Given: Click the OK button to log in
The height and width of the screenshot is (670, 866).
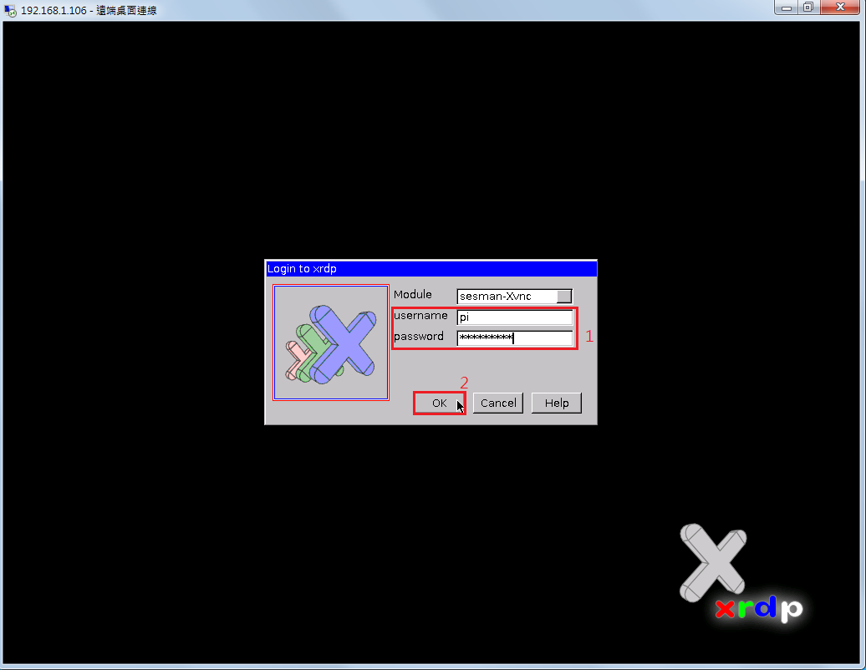Looking at the screenshot, I should [x=439, y=403].
